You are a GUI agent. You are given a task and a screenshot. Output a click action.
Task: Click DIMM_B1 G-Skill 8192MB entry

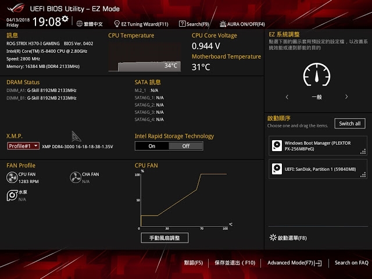click(x=41, y=98)
